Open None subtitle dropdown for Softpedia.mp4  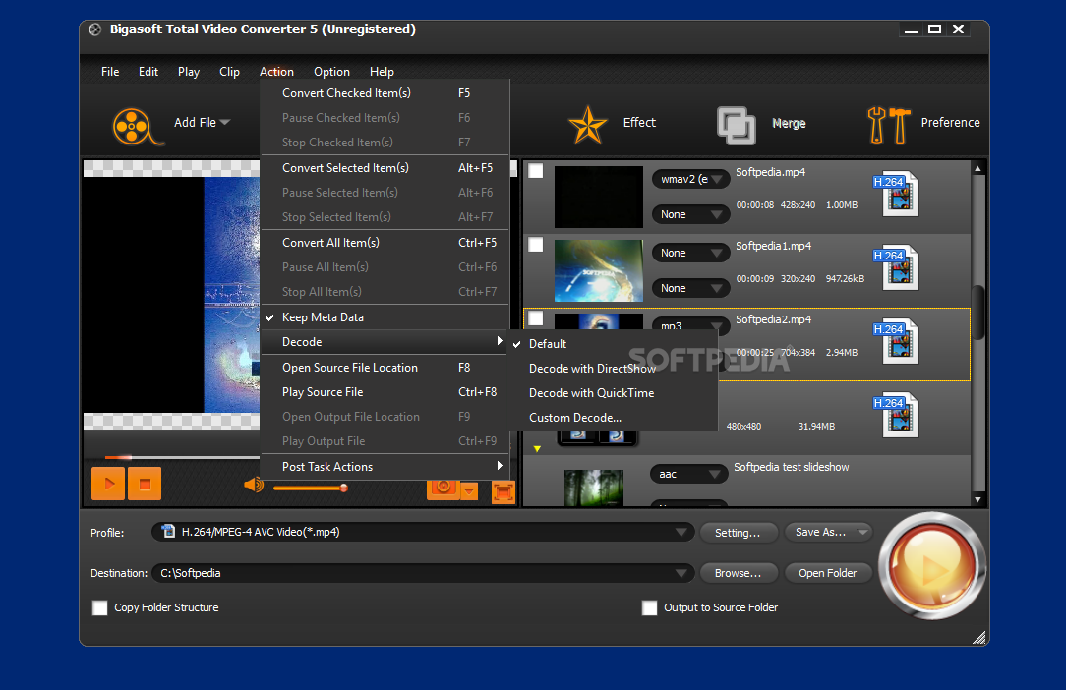point(690,215)
